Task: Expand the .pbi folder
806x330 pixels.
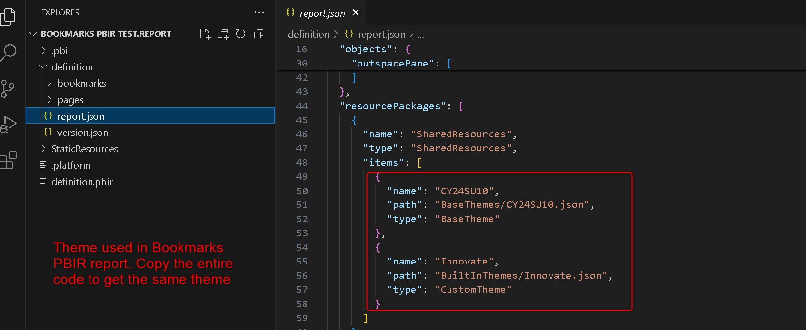Action: coord(59,51)
